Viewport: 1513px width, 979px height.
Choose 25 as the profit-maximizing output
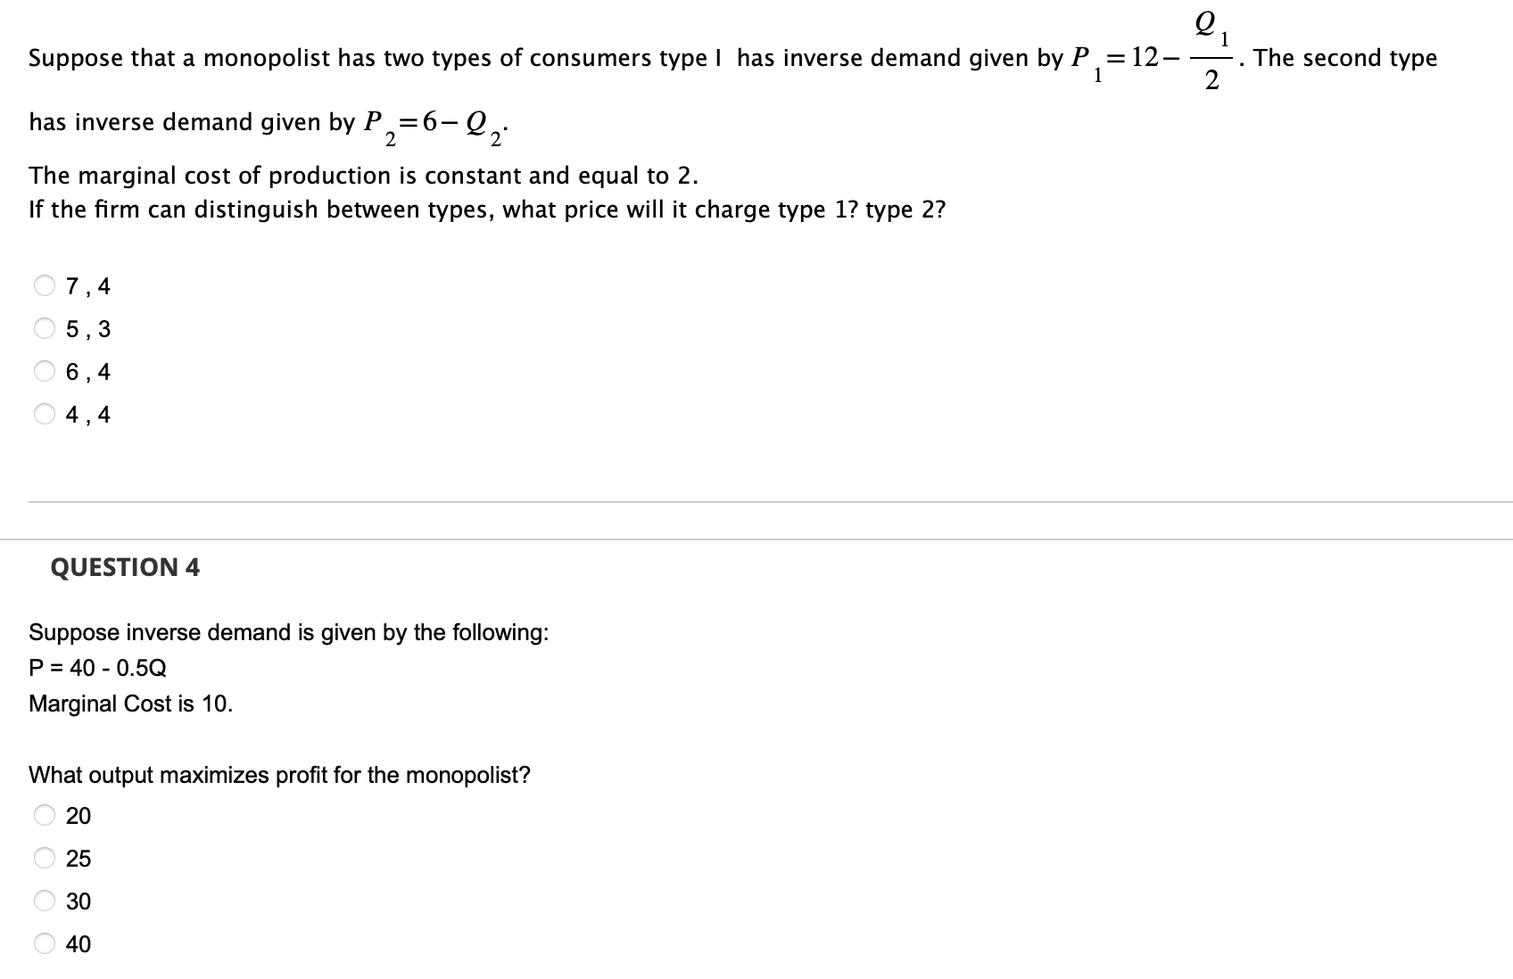(x=44, y=857)
